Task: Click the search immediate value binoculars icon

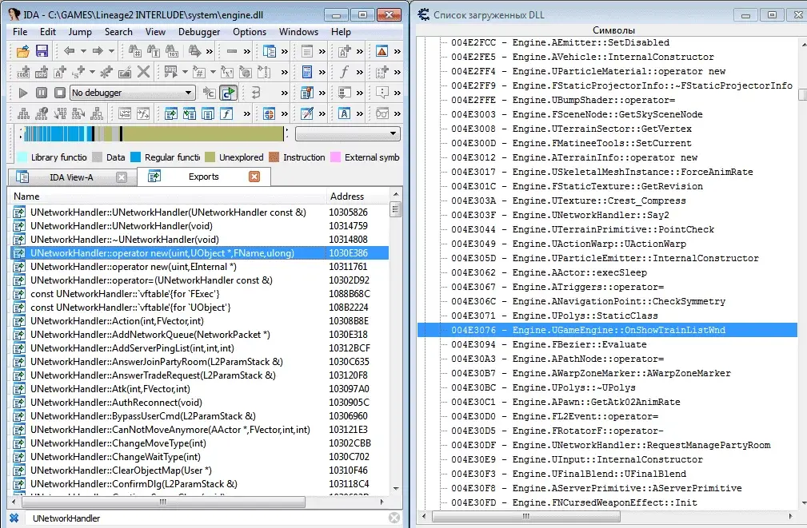Action: (135, 51)
